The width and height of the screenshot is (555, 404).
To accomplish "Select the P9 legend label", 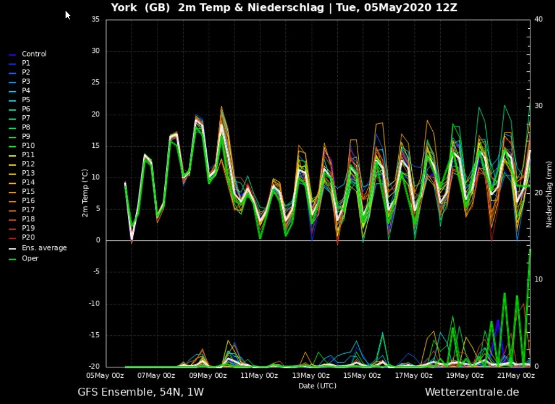I will pyautogui.click(x=26, y=136).
